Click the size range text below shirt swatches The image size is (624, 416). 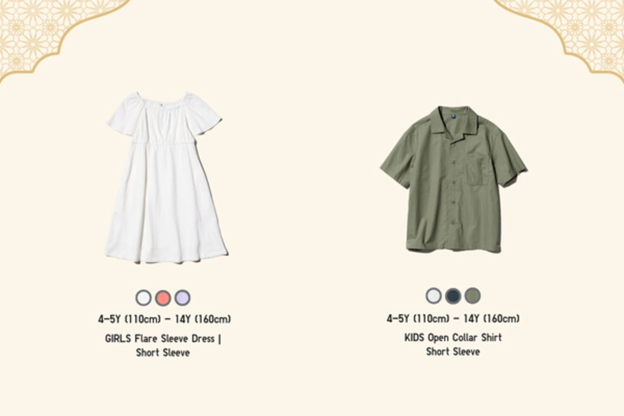[453, 318]
